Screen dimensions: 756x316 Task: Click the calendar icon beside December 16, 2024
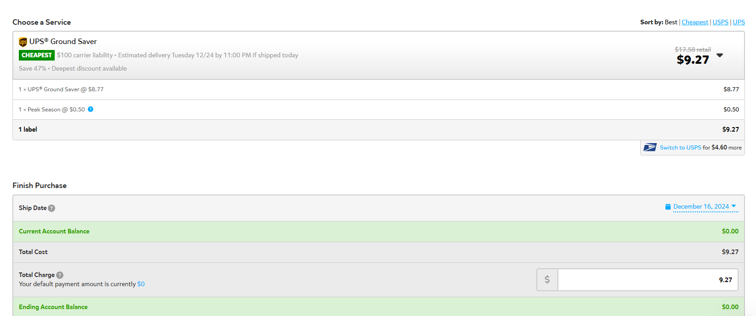pyautogui.click(x=668, y=207)
